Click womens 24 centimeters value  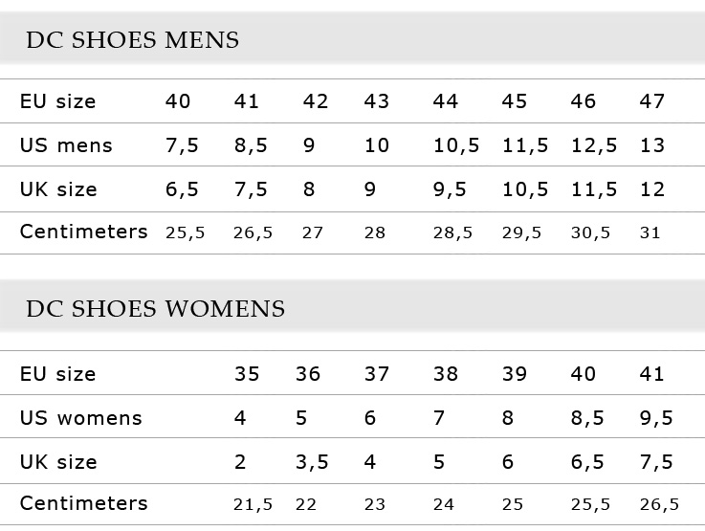443,504
